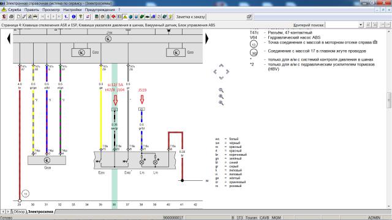The height and width of the screenshot is (220, 392).
Task: Click the printer icon in toolbar
Action: 11,16
